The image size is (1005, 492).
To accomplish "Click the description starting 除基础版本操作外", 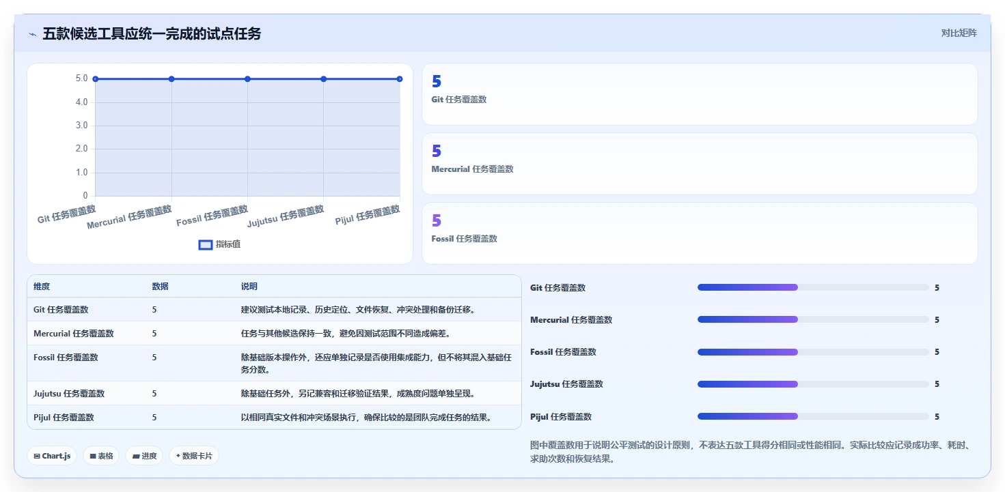I will [x=376, y=364].
